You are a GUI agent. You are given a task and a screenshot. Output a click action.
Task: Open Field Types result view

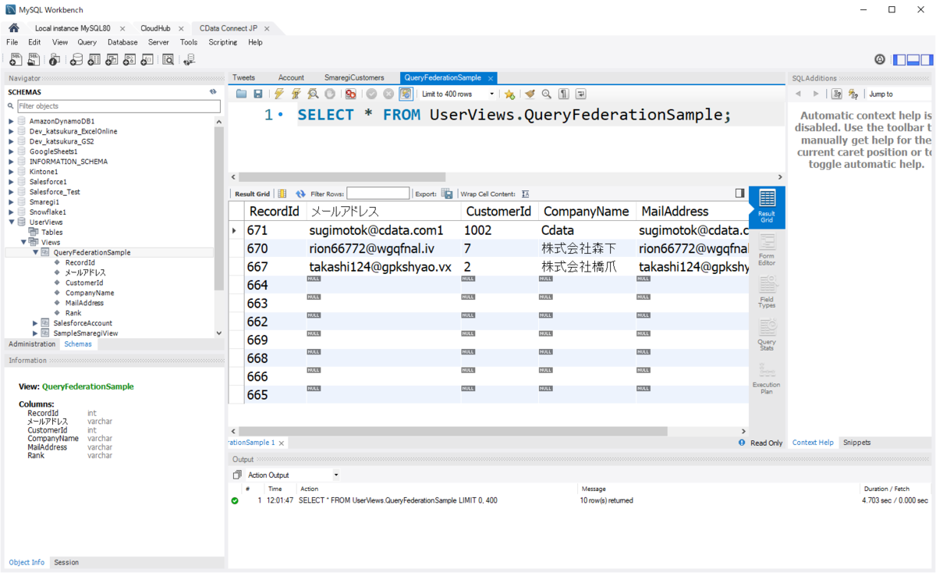[767, 293]
